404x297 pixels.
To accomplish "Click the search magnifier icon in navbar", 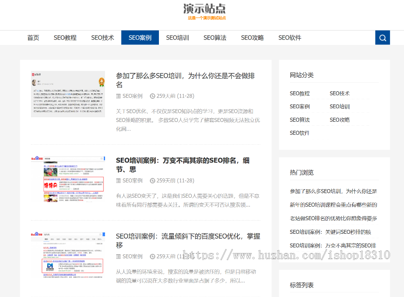I will tap(382, 38).
